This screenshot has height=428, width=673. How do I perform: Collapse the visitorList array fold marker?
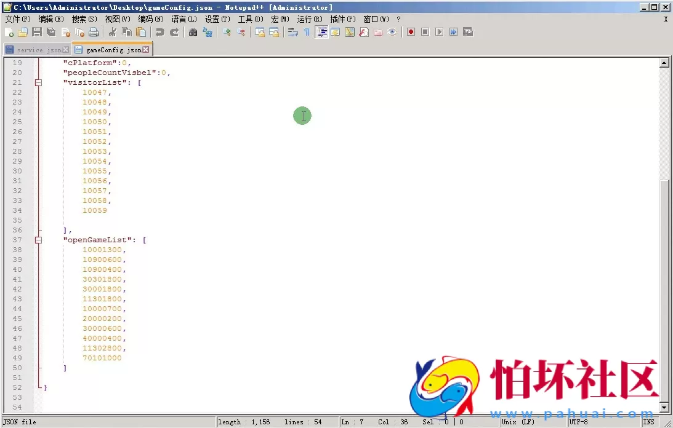tap(38, 82)
